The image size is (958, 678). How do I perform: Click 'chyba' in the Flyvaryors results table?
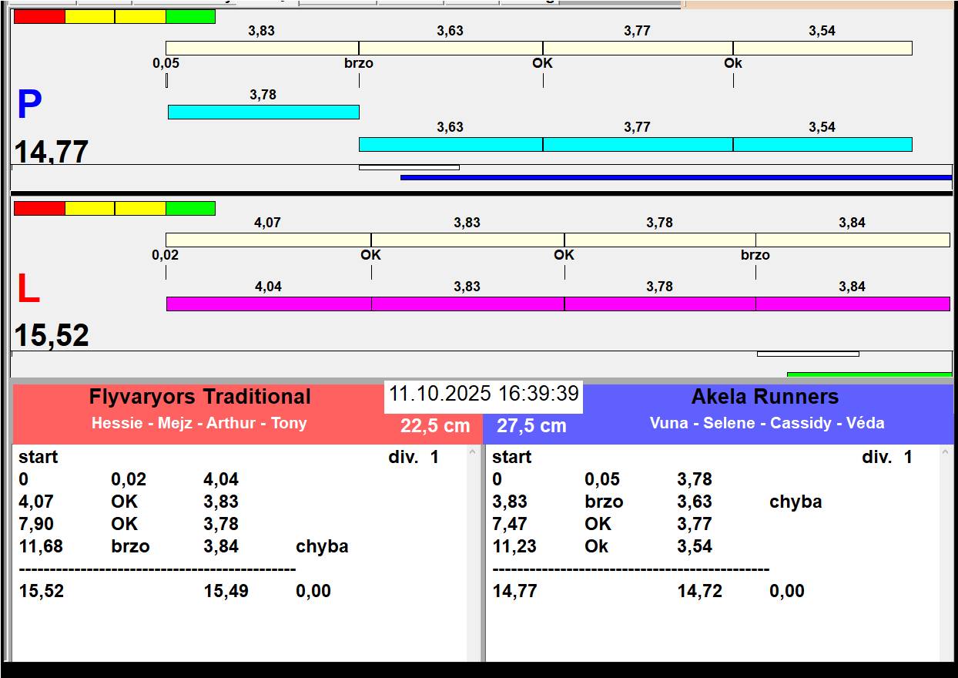coord(322,546)
